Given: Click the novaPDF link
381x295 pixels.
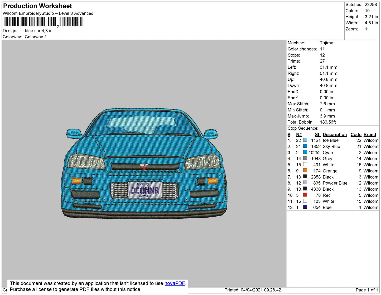Looking at the screenshot, I should point(175,283).
